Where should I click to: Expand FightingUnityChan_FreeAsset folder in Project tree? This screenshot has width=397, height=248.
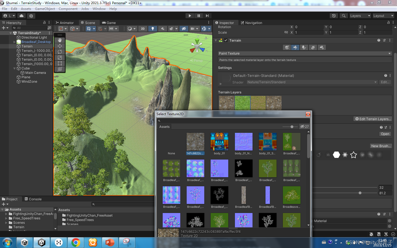click(6, 214)
